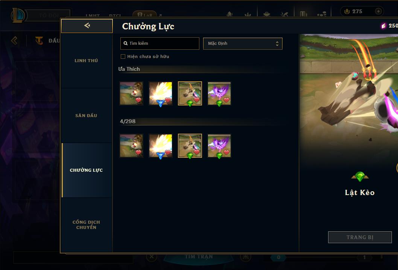The height and width of the screenshot is (270, 398).
Task: Click the Trang Bị button
Action: (x=360, y=237)
